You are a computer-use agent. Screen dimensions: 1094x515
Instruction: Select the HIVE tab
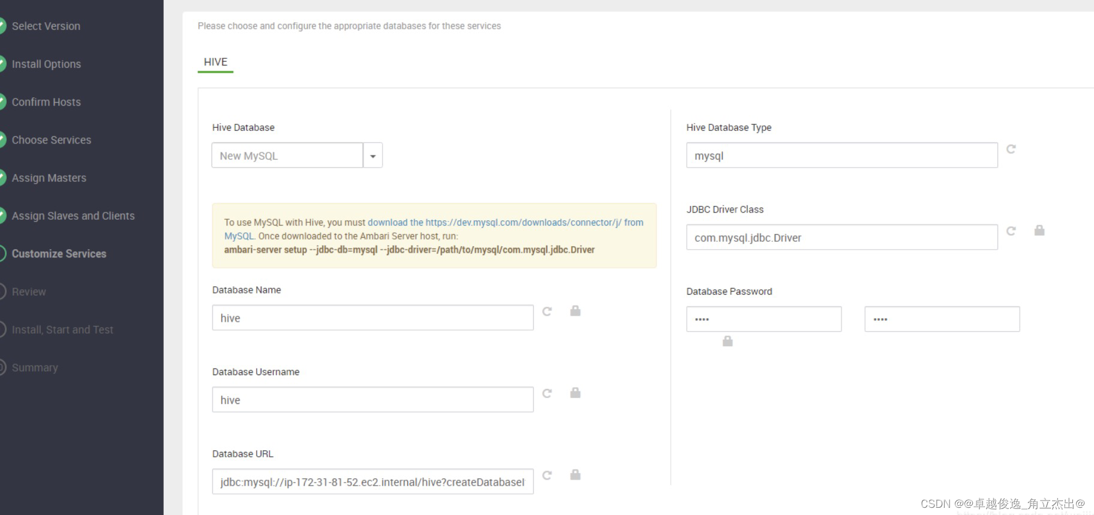[215, 62]
